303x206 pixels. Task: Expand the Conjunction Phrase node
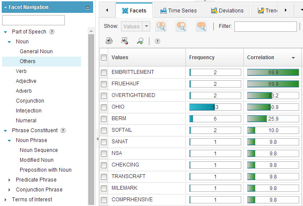point(9,190)
